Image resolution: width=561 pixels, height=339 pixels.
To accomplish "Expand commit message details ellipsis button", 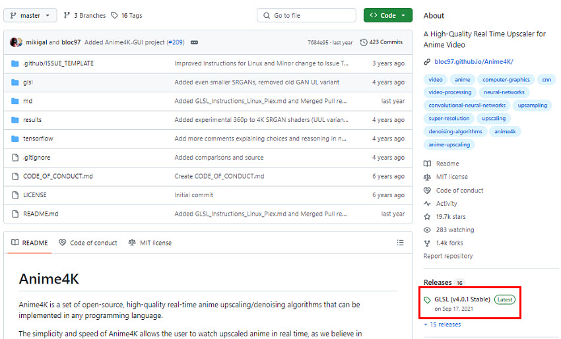I will [194, 42].
